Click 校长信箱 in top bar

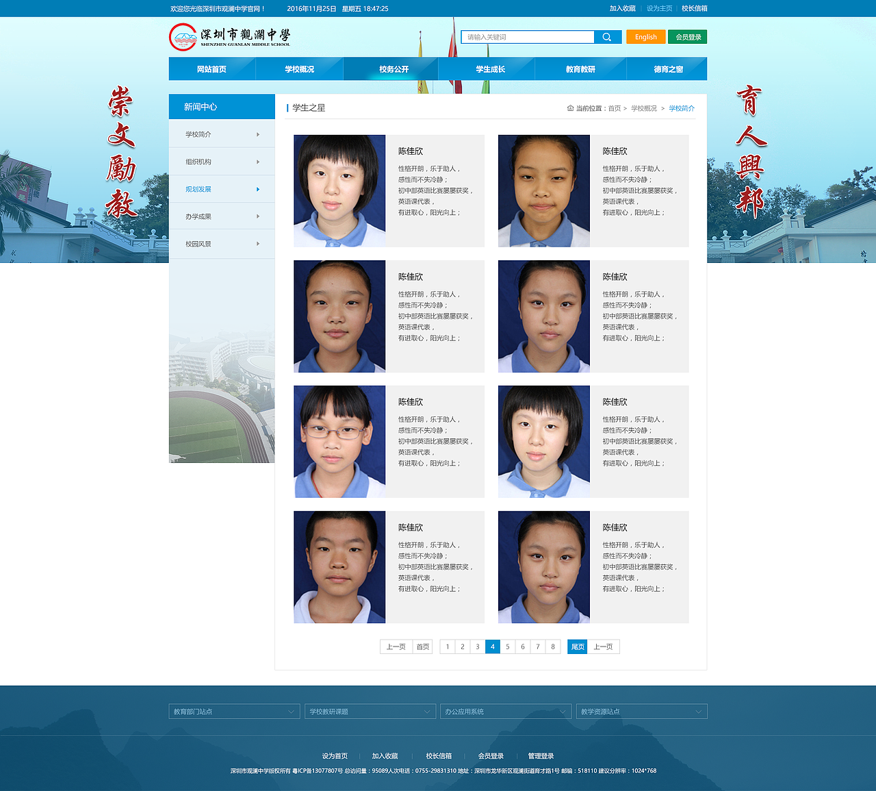tap(695, 8)
